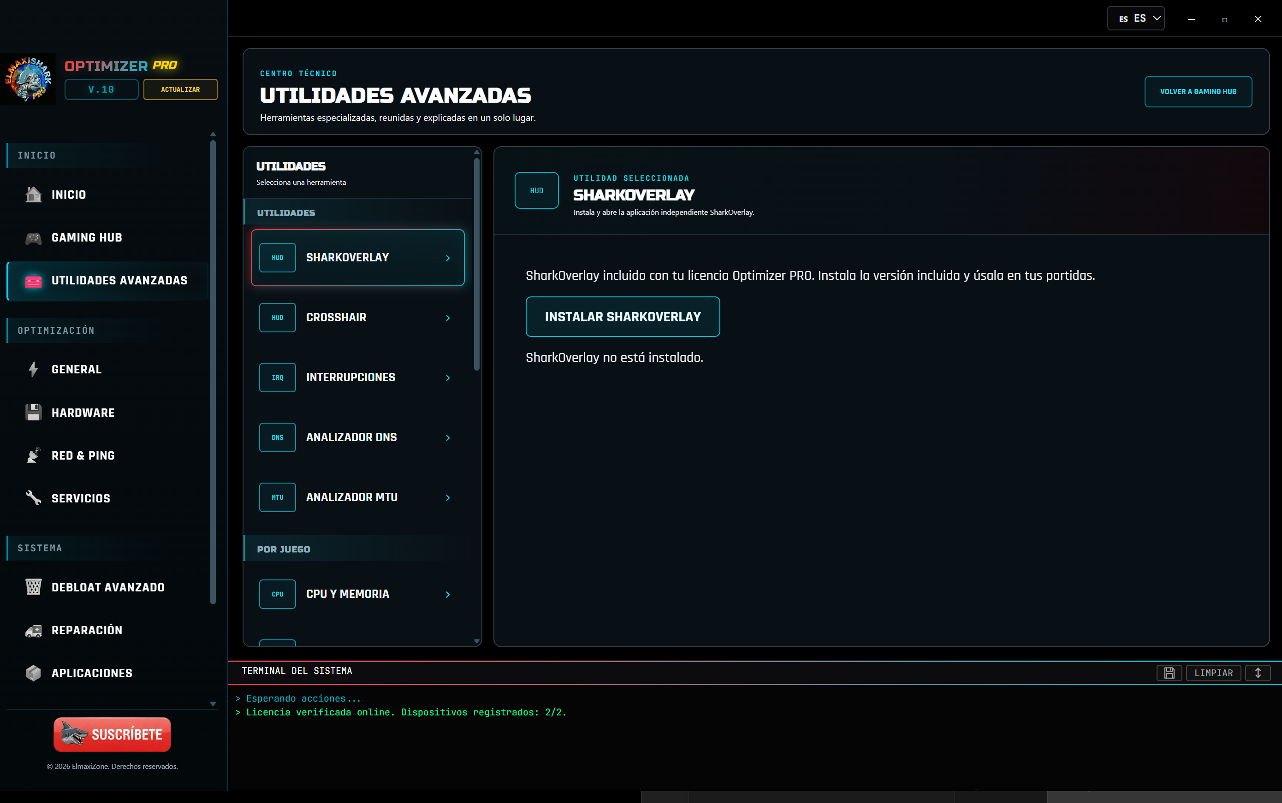The image size is (1282, 803).
Task: Click the General lightning bolt icon
Action: tap(34, 369)
